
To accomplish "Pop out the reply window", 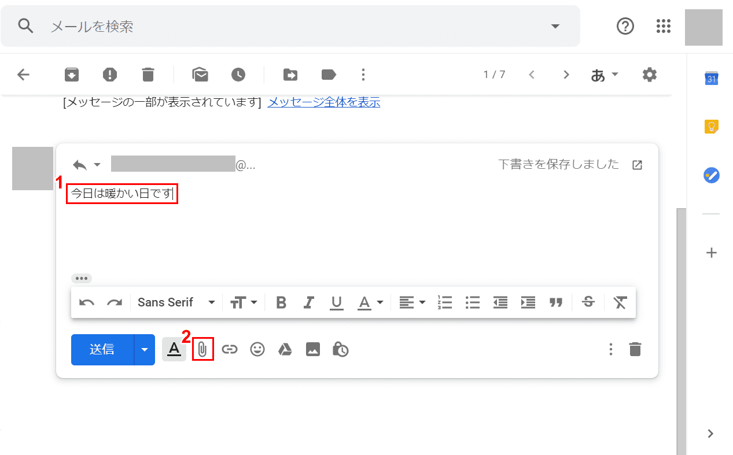I will pyautogui.click(x=637, y=165).
